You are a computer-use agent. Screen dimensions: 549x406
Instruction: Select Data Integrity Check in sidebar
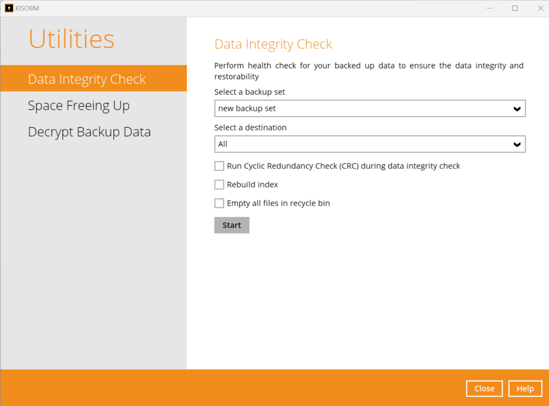87,79
